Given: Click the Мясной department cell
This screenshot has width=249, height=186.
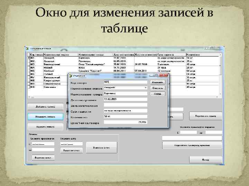Looking at the screenshot, I should pos(61,68).
